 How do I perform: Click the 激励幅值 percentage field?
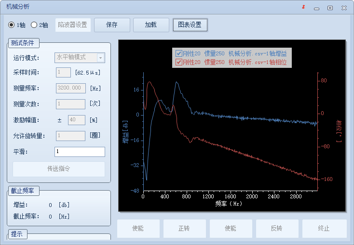[76, 120]
